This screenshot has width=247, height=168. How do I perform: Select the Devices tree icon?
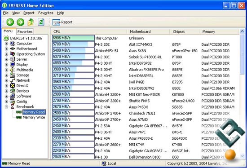pos(13,91)
